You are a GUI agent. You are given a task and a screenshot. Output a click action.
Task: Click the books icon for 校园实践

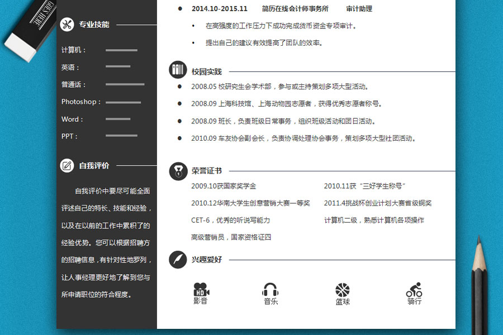point(177,69)
